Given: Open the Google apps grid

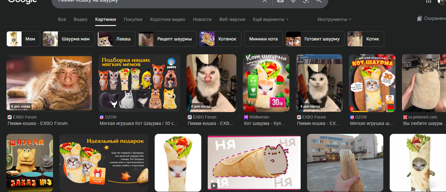Looking at the screenshot, I should tap(428, 2).
